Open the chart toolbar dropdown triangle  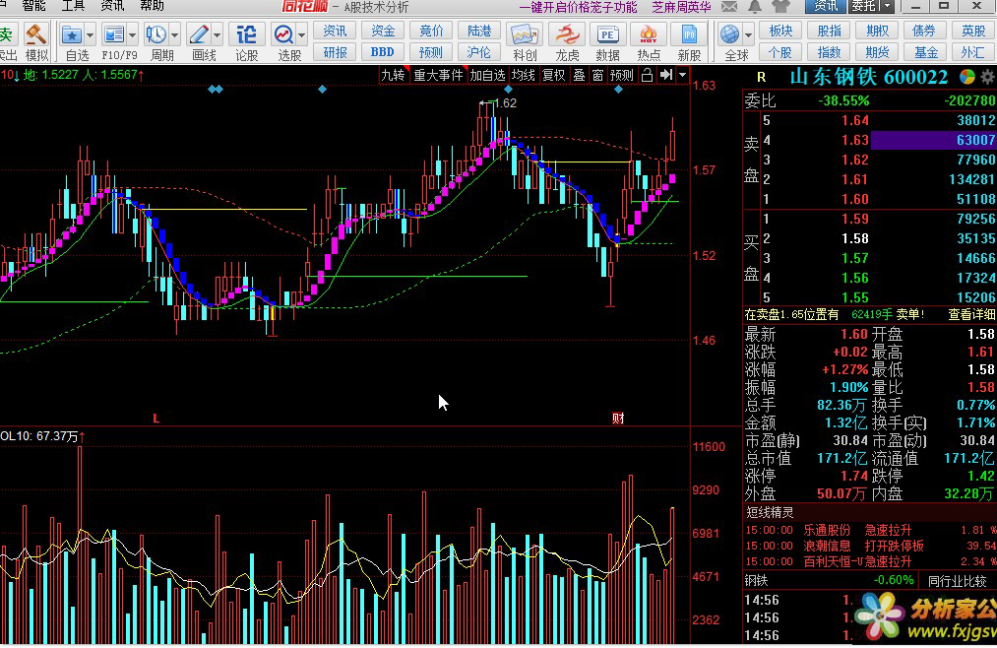tap(682, 75)
